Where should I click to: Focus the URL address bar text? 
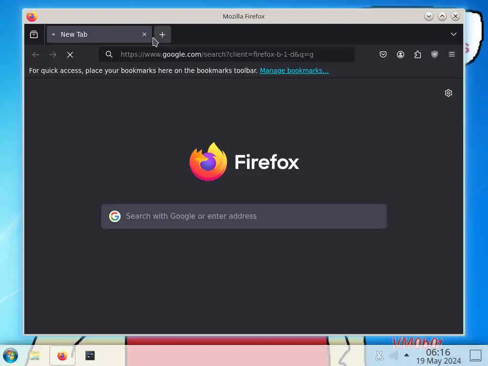(217, 54)
